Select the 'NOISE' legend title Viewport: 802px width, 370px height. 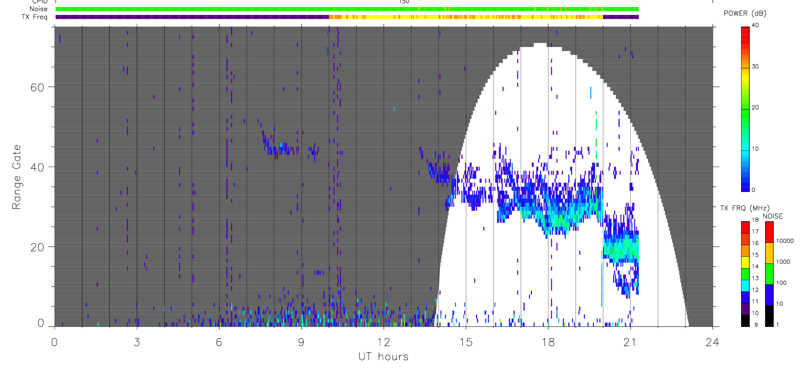click(772, 216)
